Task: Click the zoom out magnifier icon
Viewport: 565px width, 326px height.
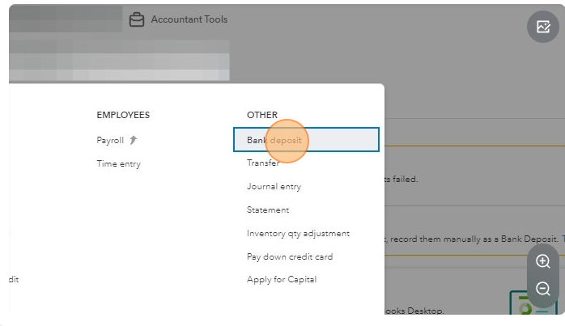Action: click(542, 289)
